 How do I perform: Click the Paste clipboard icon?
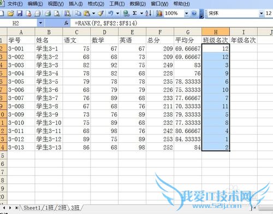tap(87, 13)
